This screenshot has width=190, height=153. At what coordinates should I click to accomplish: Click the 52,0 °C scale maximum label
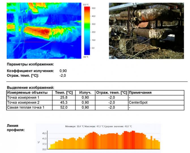point(86,5)
